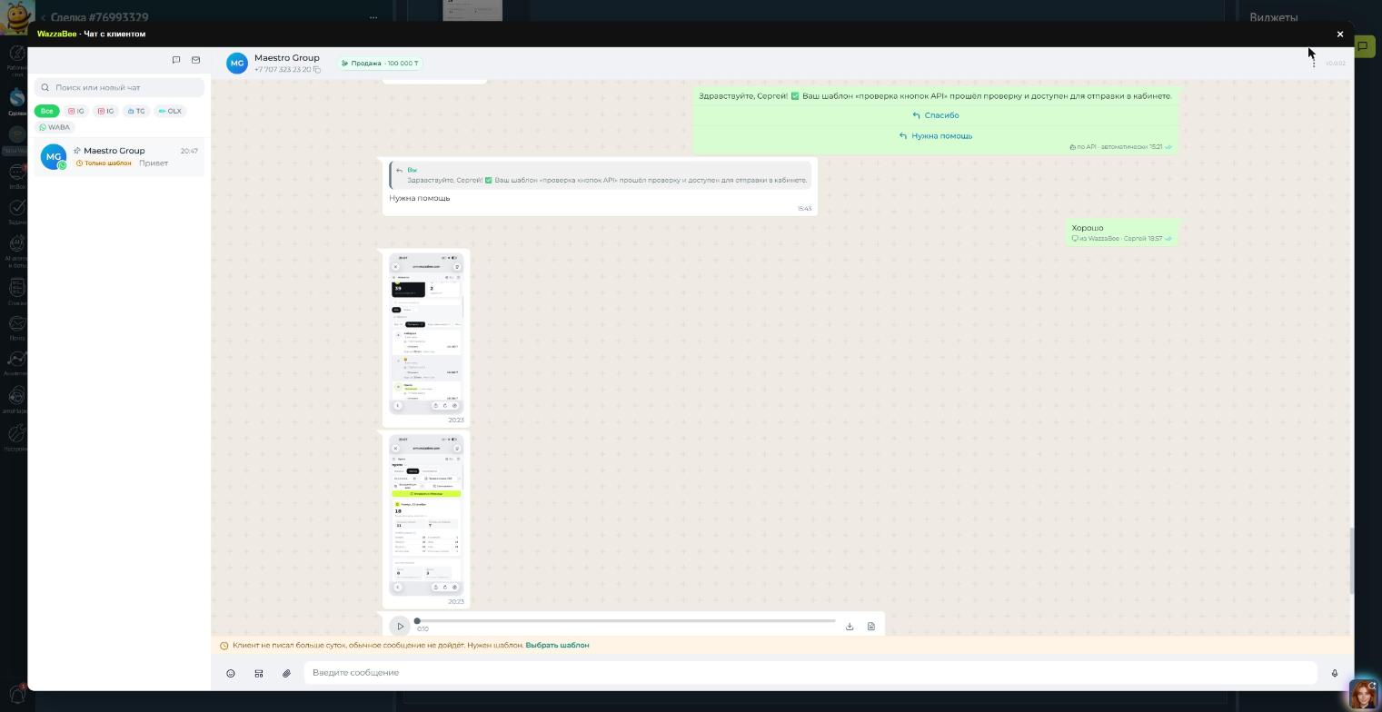Screen dimensions: 1382x712
Task: Click the Только шаблон status badge
Action: pyautogui.click(x=104, y=163)
